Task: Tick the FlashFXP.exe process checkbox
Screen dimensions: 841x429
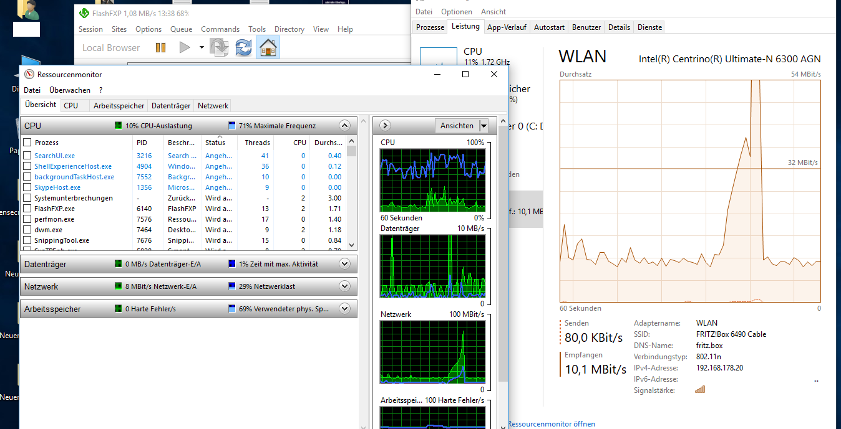Action: [x=27, y=209]
